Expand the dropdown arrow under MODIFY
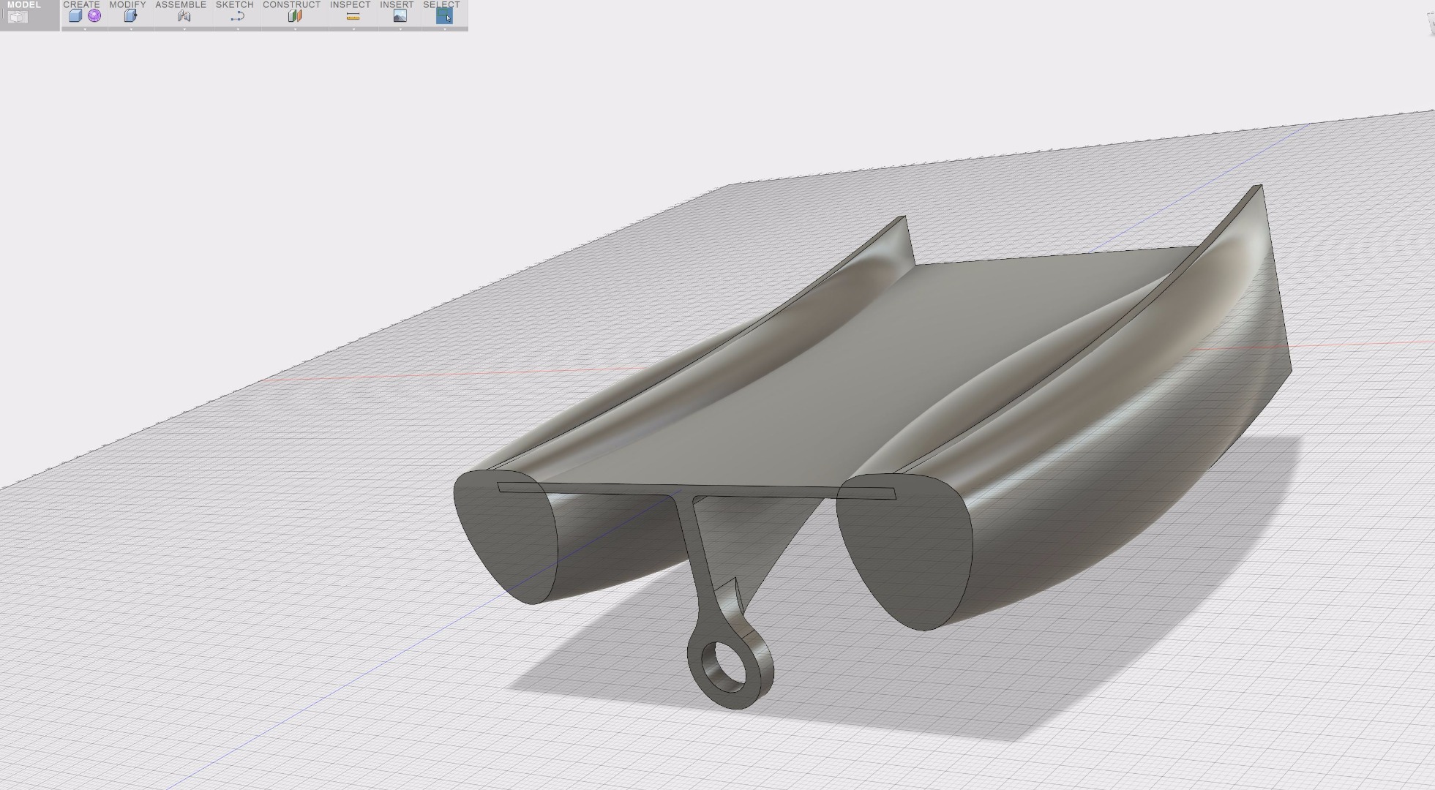The image size is (1435, 790). (131, 29)
